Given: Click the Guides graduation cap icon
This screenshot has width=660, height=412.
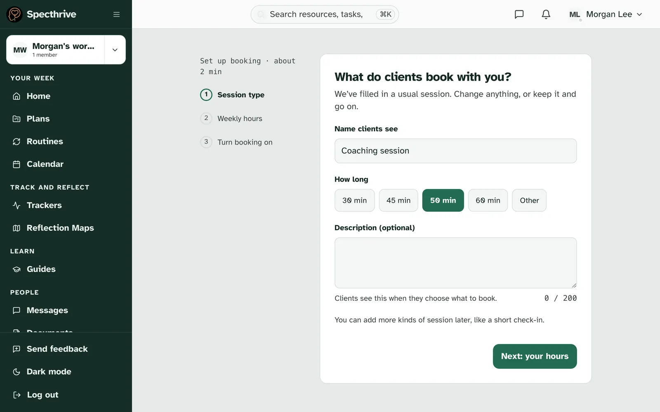Looking at the screenshot, I should click(16, 269).
